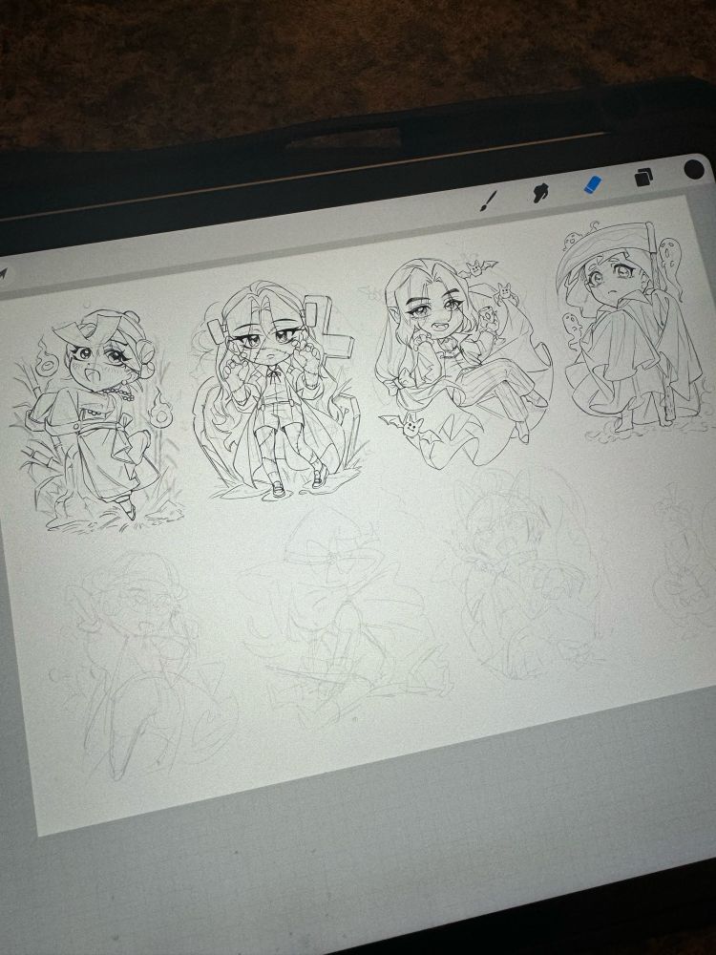Tap the blue Eraser tool
The height and width of the screenshot is (955, 716).
(593, 185)
